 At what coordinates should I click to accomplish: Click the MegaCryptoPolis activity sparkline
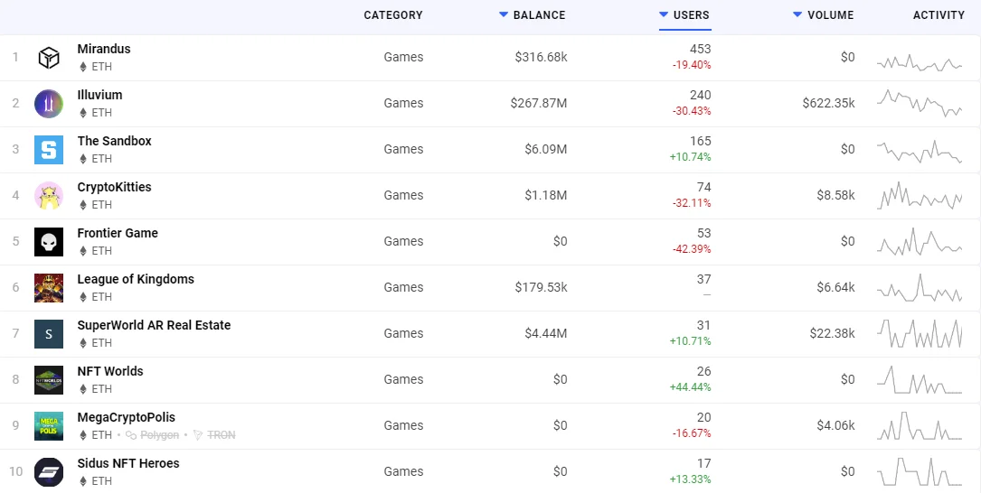[x=919, y=426]
